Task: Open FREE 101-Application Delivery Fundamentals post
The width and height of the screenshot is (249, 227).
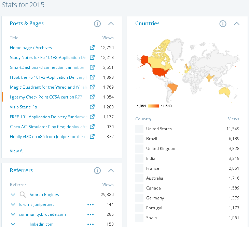Action: click(49, 117)
